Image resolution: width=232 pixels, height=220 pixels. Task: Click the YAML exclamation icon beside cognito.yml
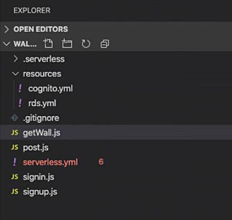coord(20,88)
